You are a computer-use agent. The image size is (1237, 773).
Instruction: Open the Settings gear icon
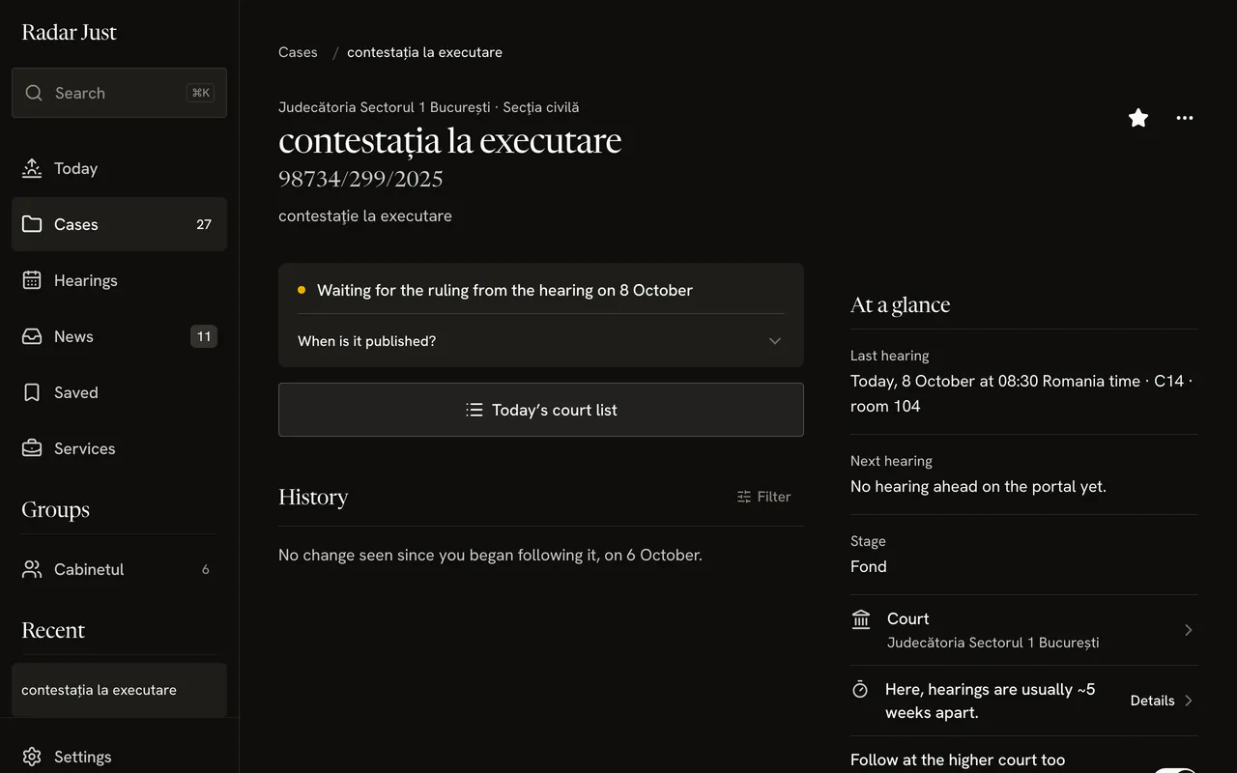(32, 757)
